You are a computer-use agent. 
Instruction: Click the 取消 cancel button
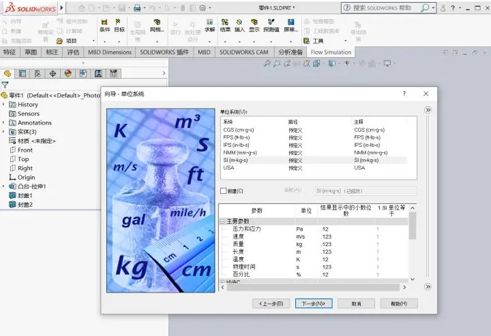pyautogui.click(x=357, y=303)
